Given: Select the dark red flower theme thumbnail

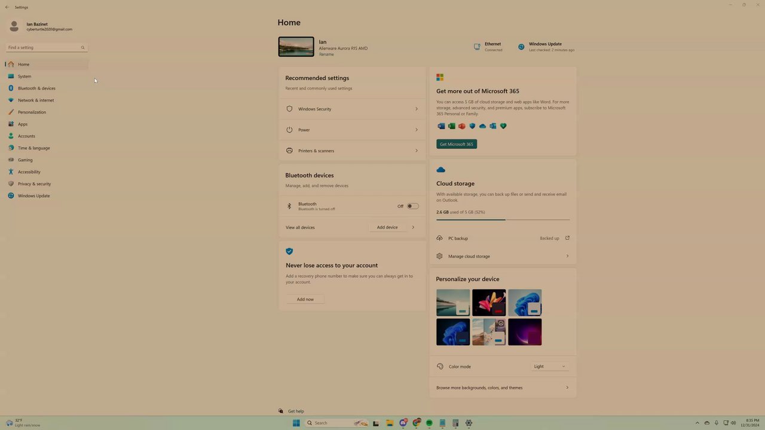Looking at the screenshot, I should [x=489, y=303].
